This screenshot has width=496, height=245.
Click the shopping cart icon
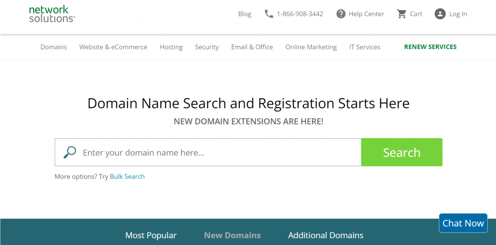tap(402, 14)
